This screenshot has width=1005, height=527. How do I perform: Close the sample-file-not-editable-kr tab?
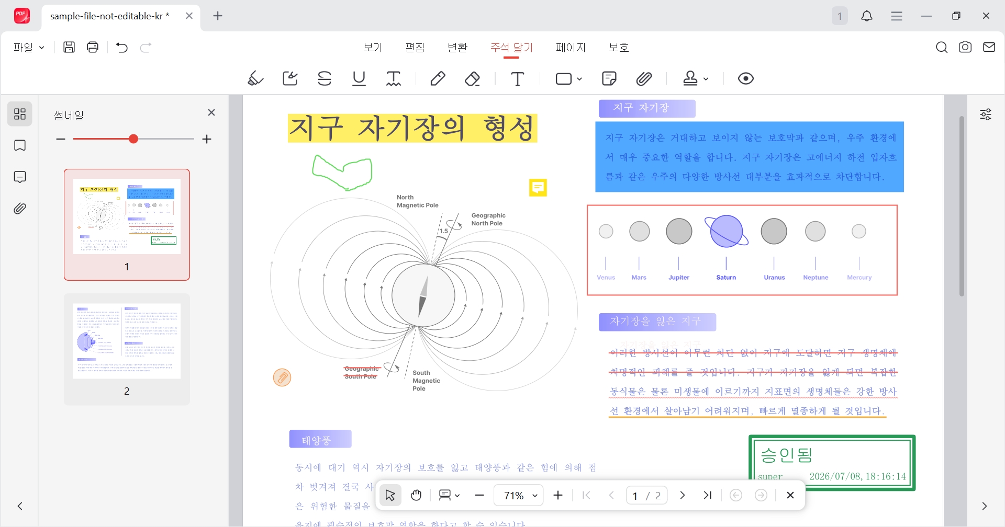click(189, 16)
